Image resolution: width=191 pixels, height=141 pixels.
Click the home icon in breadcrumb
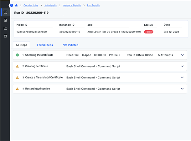point(16,5)
